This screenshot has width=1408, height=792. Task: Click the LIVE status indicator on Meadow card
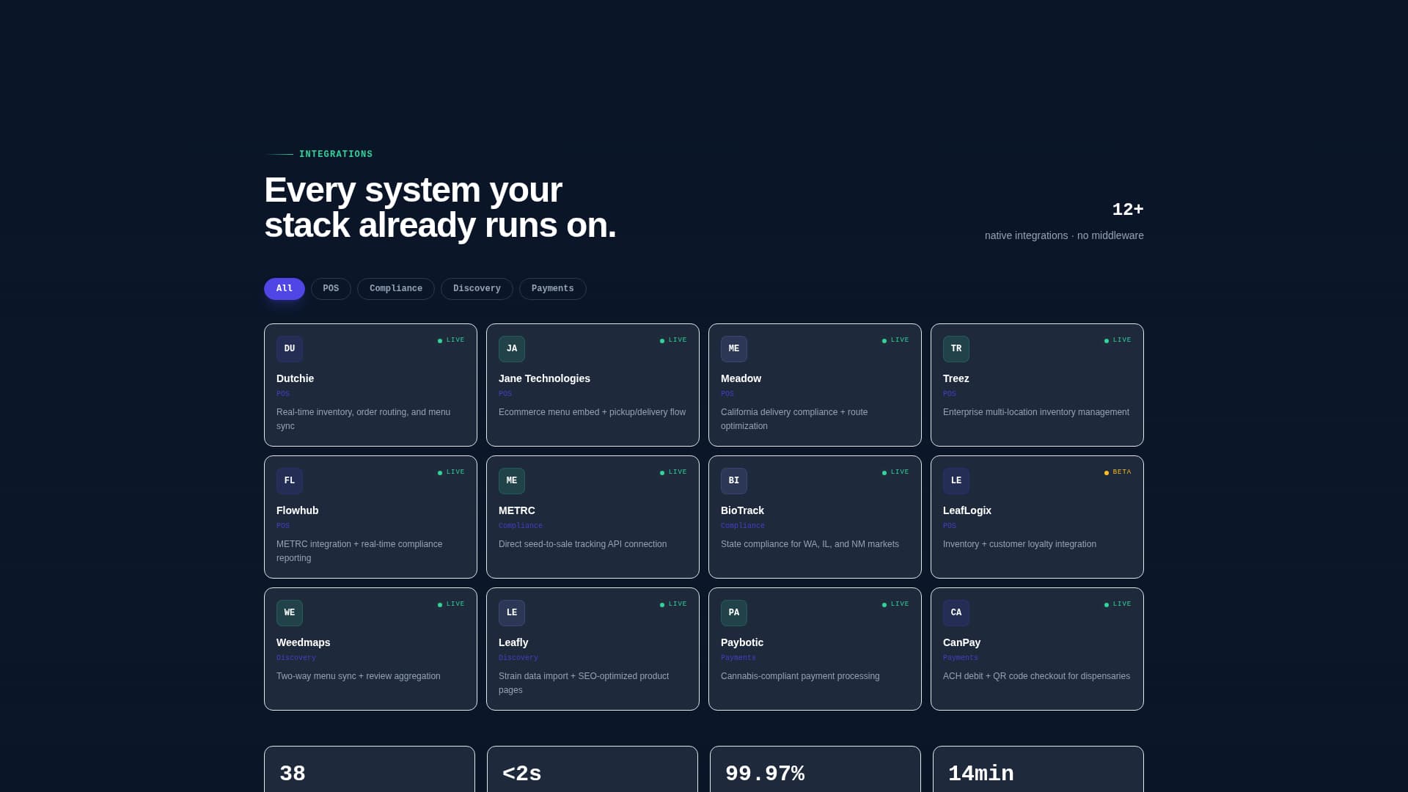[895, 340]
